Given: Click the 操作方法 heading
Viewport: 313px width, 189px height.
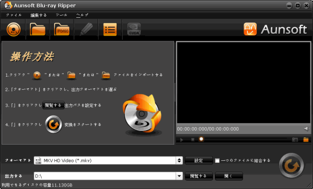Looking at the screenshot, I should point(32,56).
